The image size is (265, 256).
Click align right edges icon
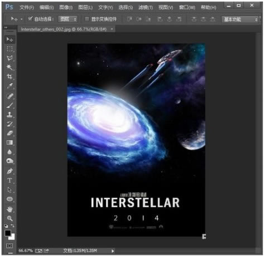(179, 19)
